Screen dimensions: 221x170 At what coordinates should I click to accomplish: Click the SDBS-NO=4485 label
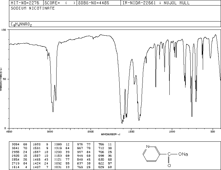point(94,3)
